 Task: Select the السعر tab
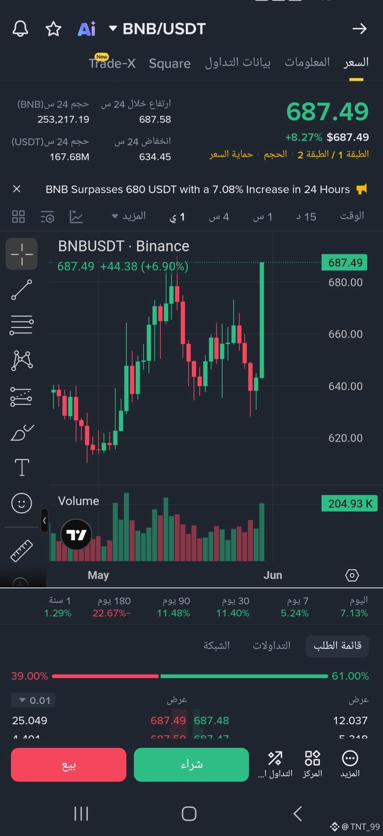click(x=356, y=62)
